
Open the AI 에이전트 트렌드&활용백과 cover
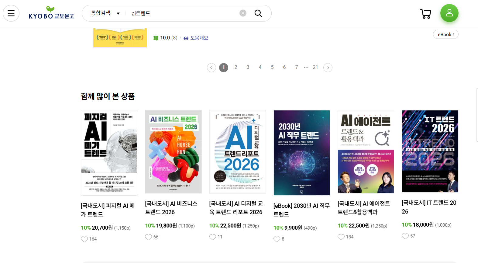366,152
